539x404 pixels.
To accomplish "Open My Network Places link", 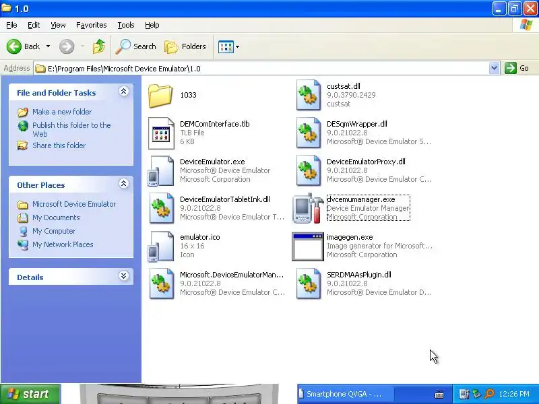I will [63, 244].
